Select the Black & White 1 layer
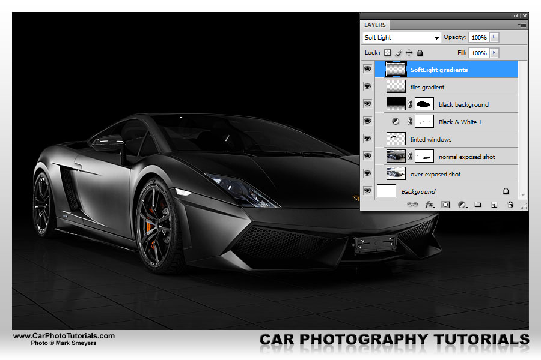The image size is (541, 360). pos(447,122)
